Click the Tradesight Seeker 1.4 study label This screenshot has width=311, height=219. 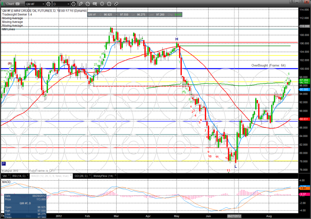click(x=17, y=14)
